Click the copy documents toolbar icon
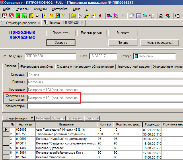The height and width of the screenshot is (160, 183). coord(132,16)
